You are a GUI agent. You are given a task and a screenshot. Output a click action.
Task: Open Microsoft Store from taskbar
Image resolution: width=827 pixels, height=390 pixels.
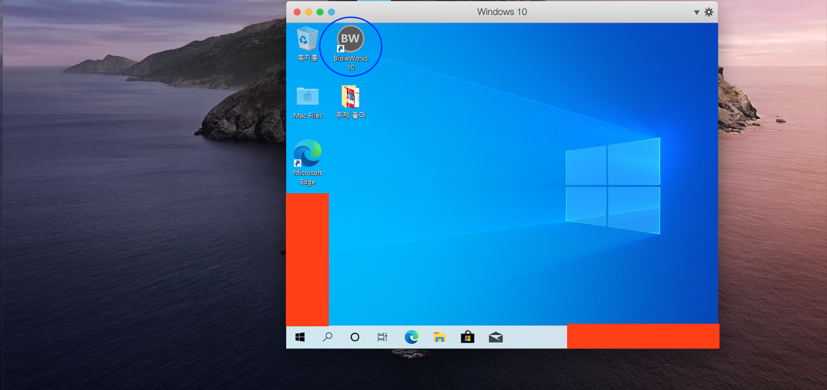[467, 337]
